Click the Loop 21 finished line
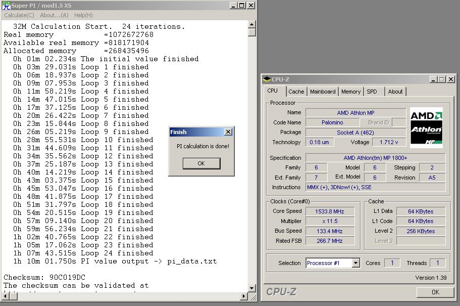The image size is (460, 306). [x=83, y=229]
